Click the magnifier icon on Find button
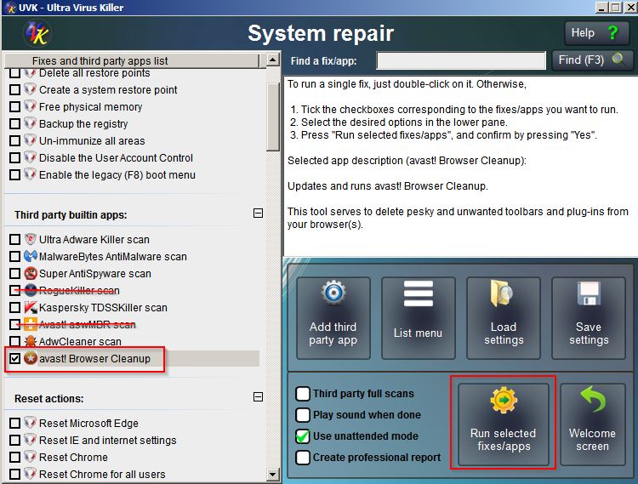Screen dimensions: 638x484 tap(618, 60)
